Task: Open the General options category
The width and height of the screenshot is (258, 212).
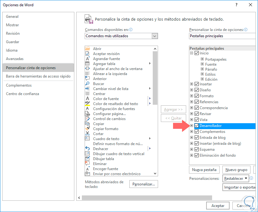Action: tap(38, 17)
